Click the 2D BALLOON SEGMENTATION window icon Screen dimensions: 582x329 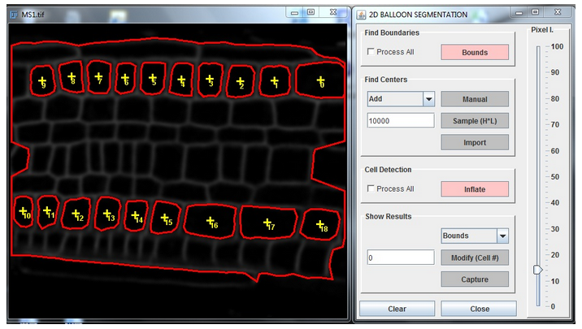(x=361, y=13)
